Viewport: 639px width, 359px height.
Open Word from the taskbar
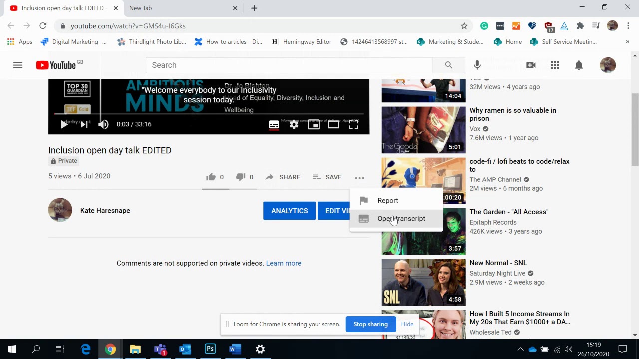pos(235,349)
